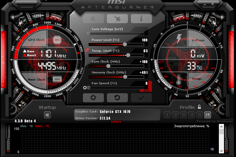
Task: Click the Мин : 16 reading
Action: [x=26, y=126]
